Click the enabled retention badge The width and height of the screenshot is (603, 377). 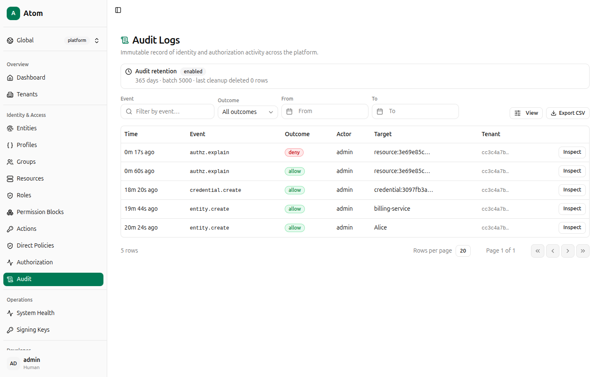(193, 72)
